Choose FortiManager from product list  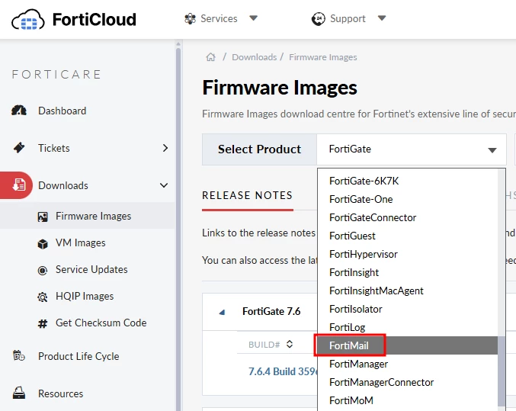tap(408, 364)
